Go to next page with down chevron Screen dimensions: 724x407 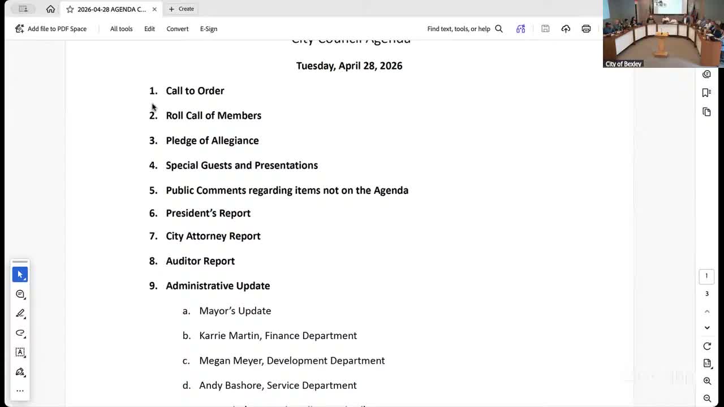tap(706, 328)
